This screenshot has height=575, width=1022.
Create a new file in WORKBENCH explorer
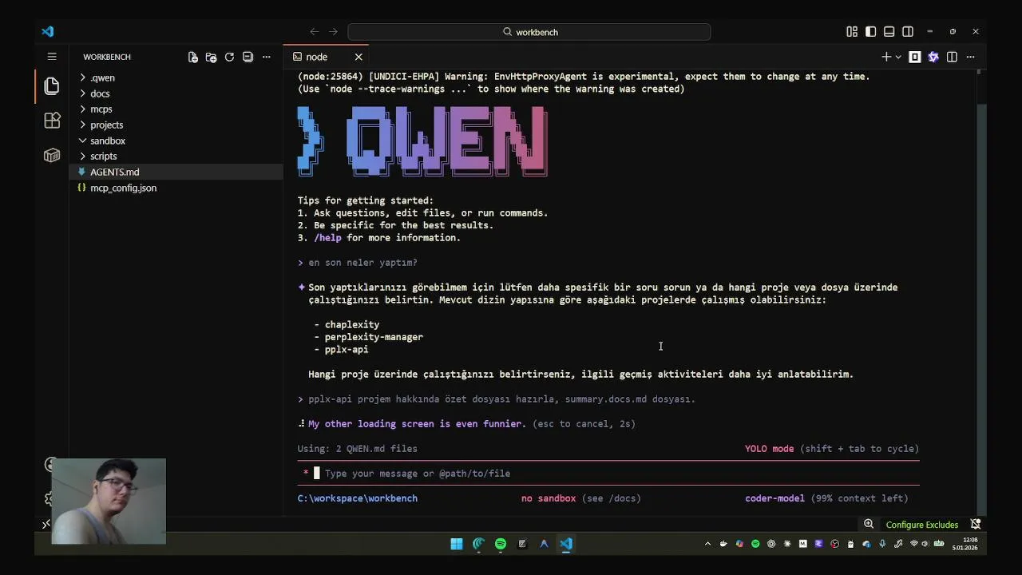coord(192,57)
